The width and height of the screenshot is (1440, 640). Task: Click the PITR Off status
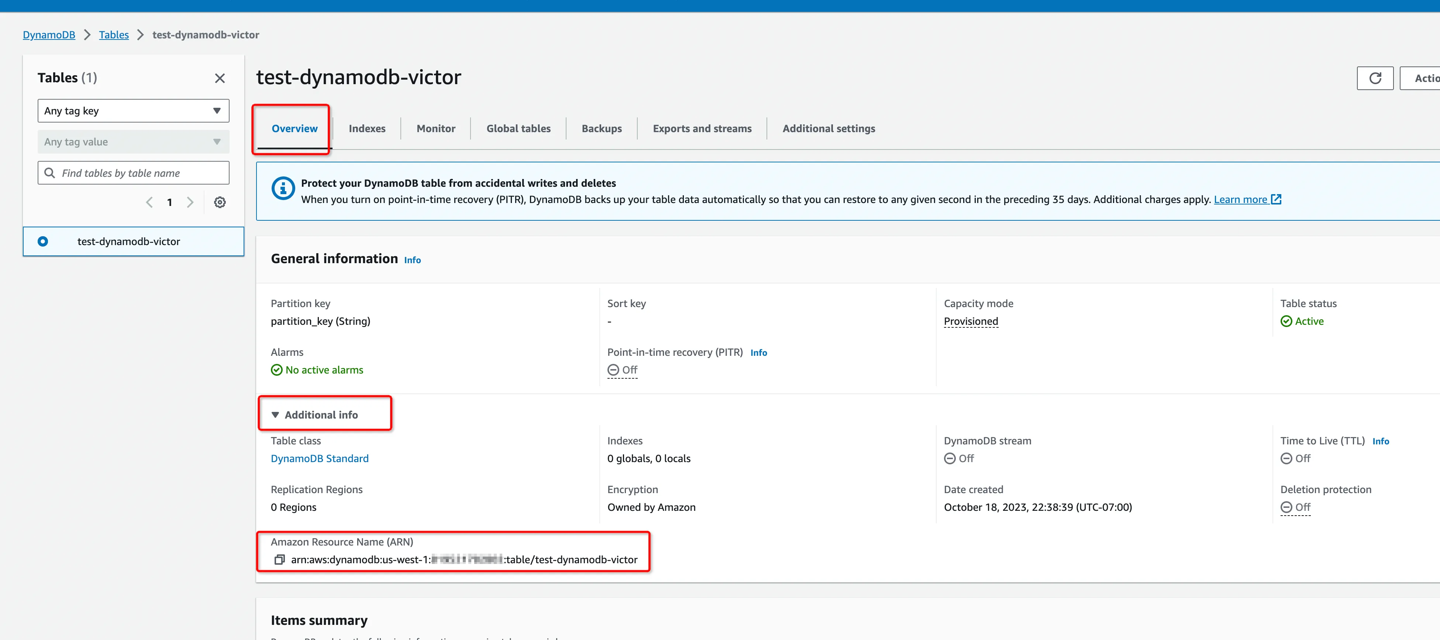(x=622, y=370)
